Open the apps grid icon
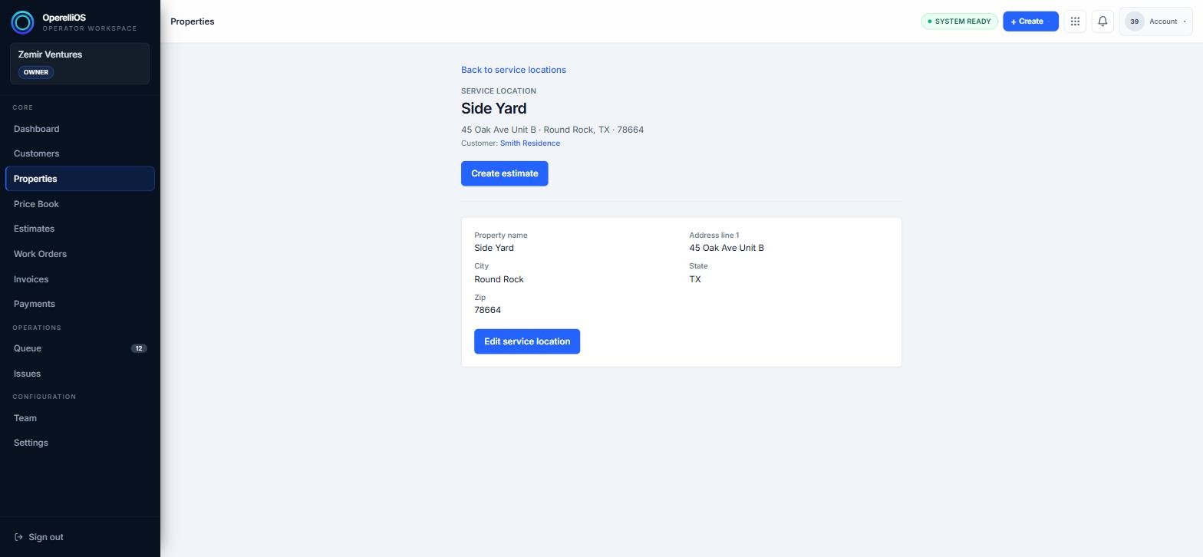Viewport: 1203px width, 557px height. (1075, 21)
